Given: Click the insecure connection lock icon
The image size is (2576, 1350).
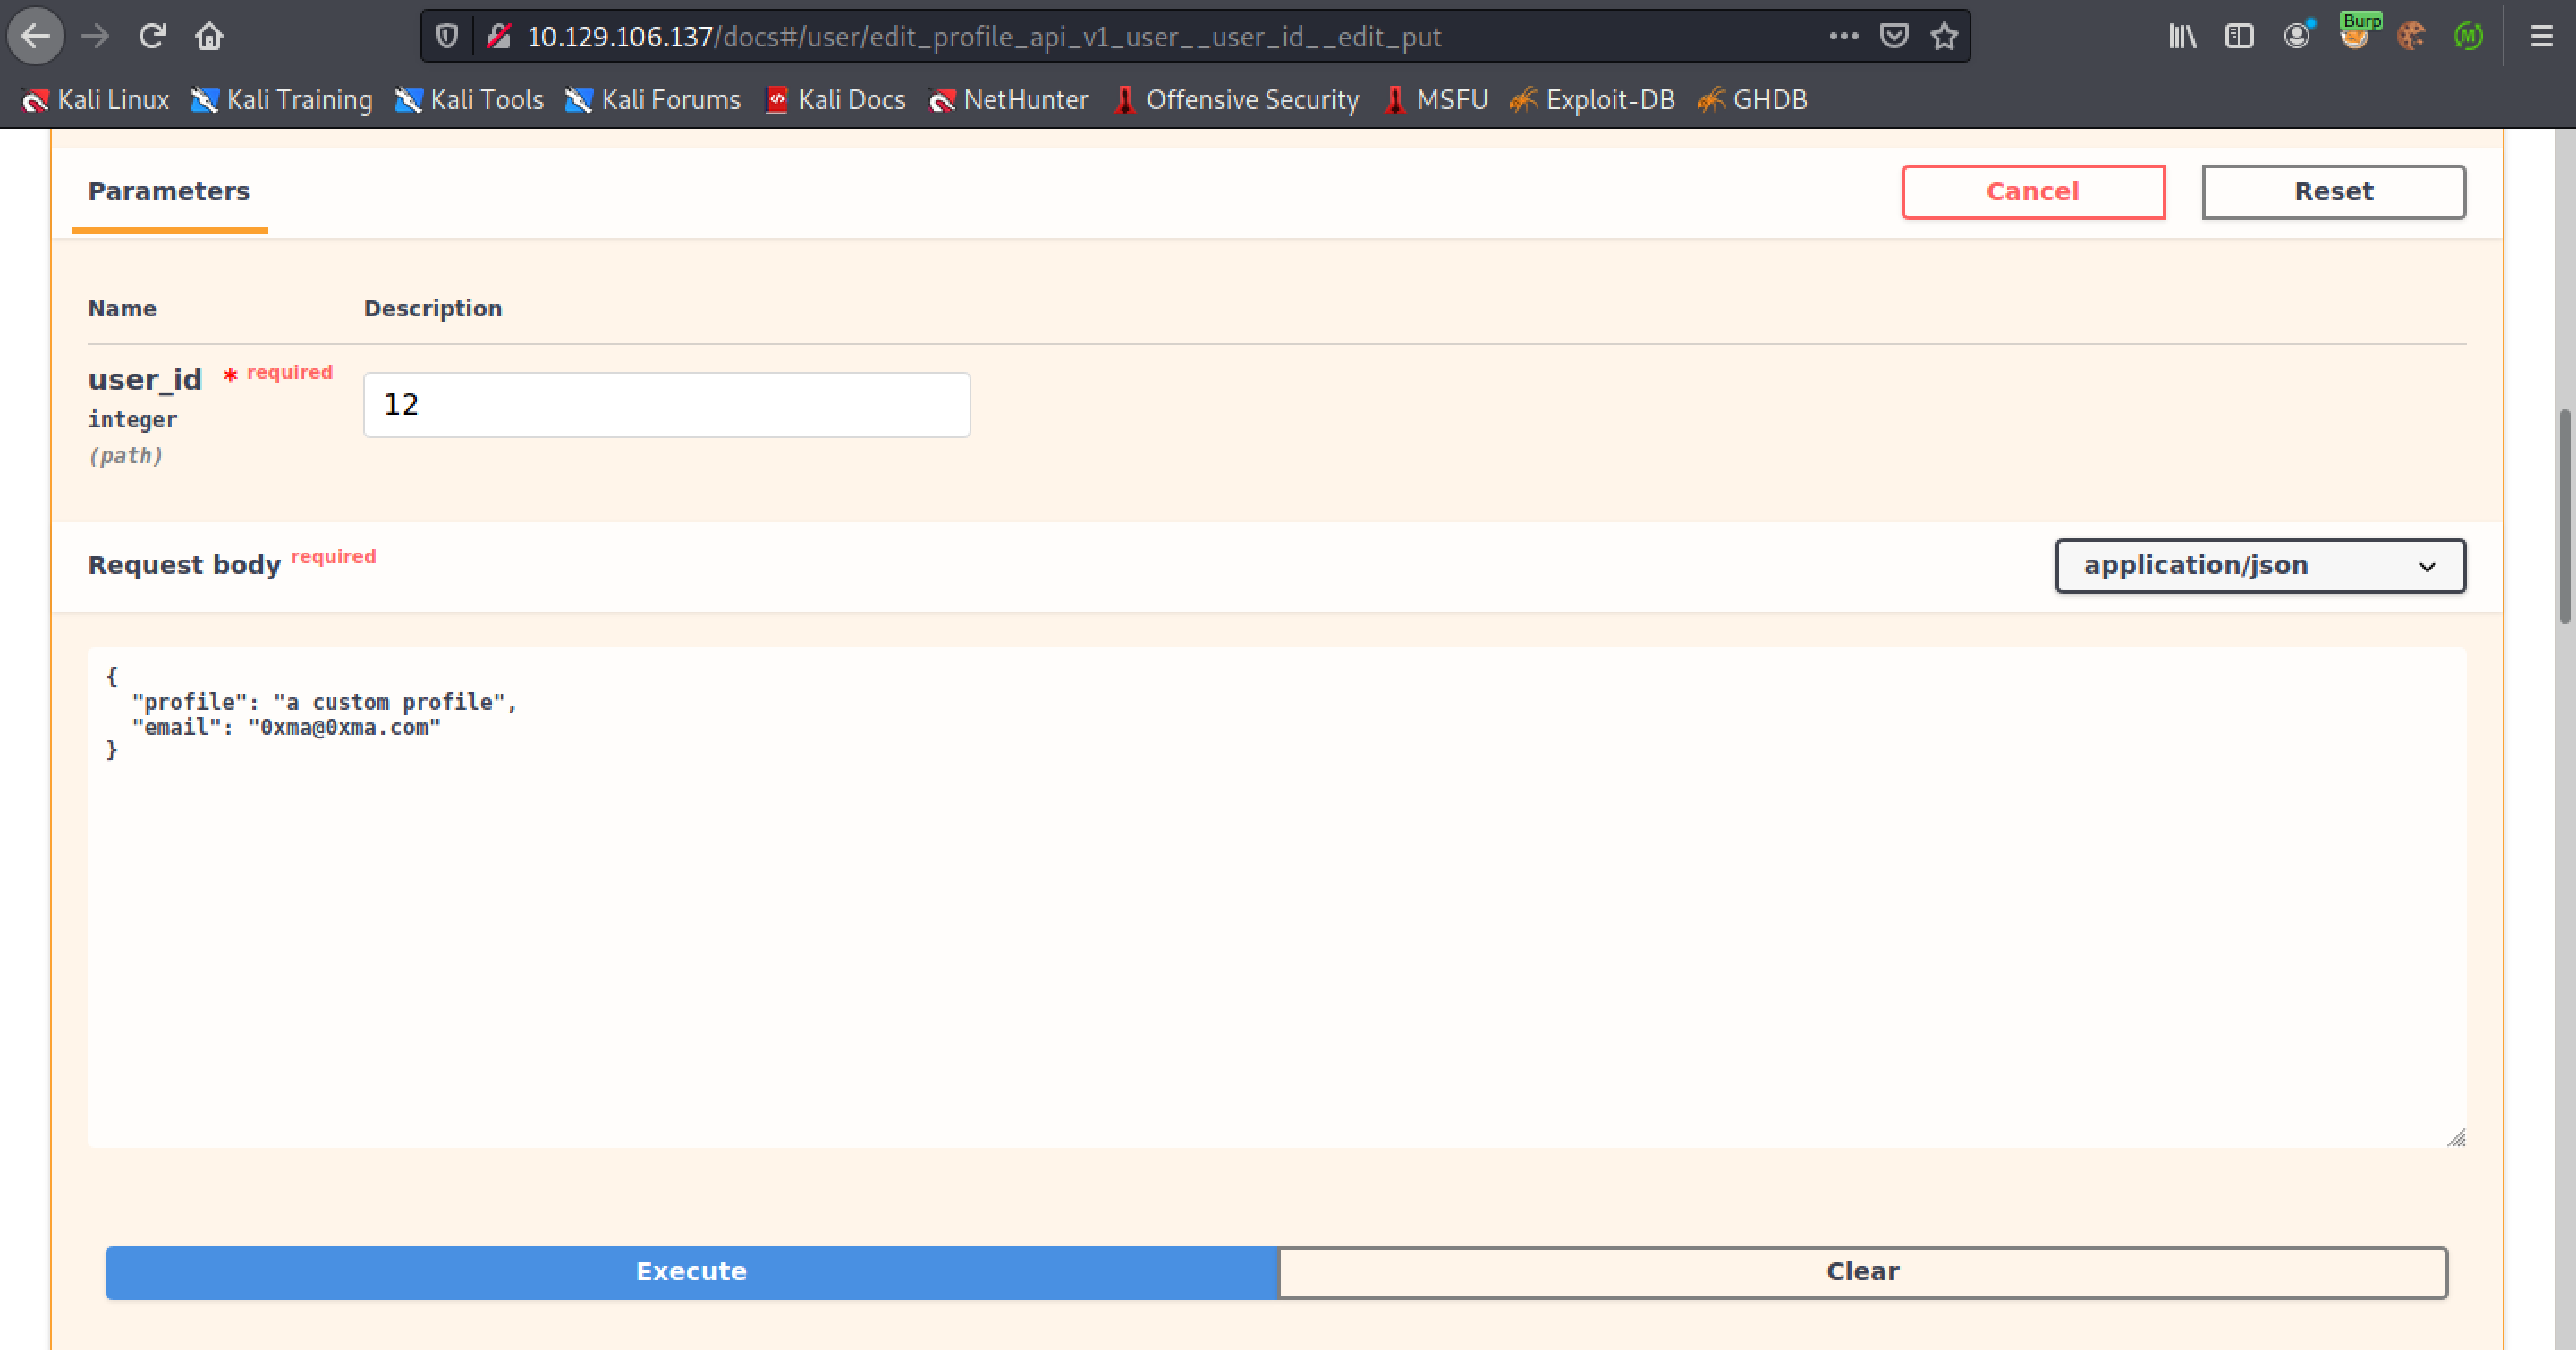Looking at the screenshot, I should (499, 37).
